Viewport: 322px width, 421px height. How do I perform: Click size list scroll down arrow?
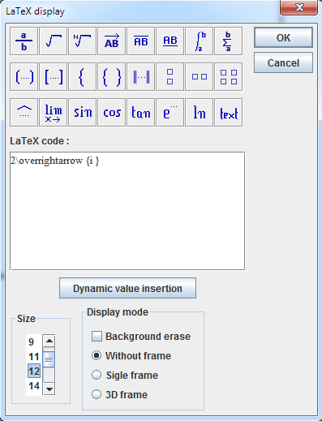pos(49,389)
